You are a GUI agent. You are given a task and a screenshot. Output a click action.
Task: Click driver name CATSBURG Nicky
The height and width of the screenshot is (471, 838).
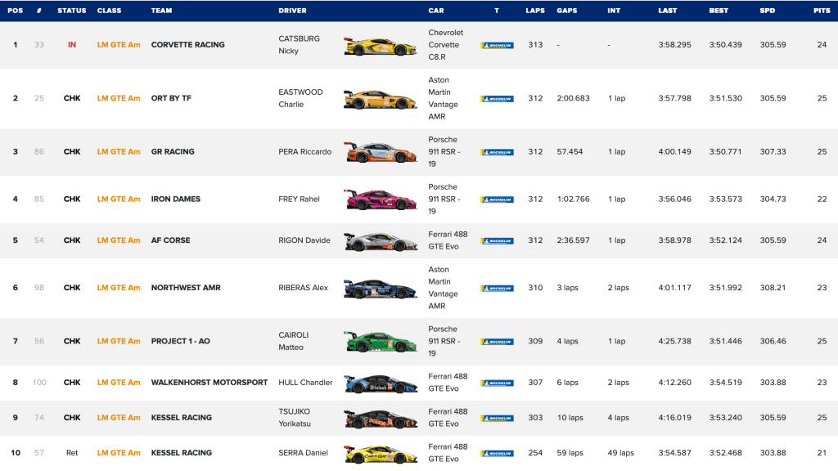[300, 45]
